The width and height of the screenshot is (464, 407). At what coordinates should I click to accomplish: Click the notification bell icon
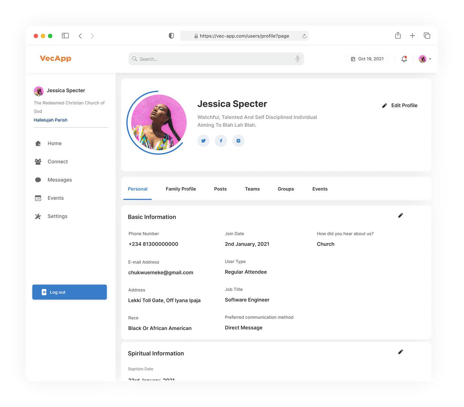[404, 59]
